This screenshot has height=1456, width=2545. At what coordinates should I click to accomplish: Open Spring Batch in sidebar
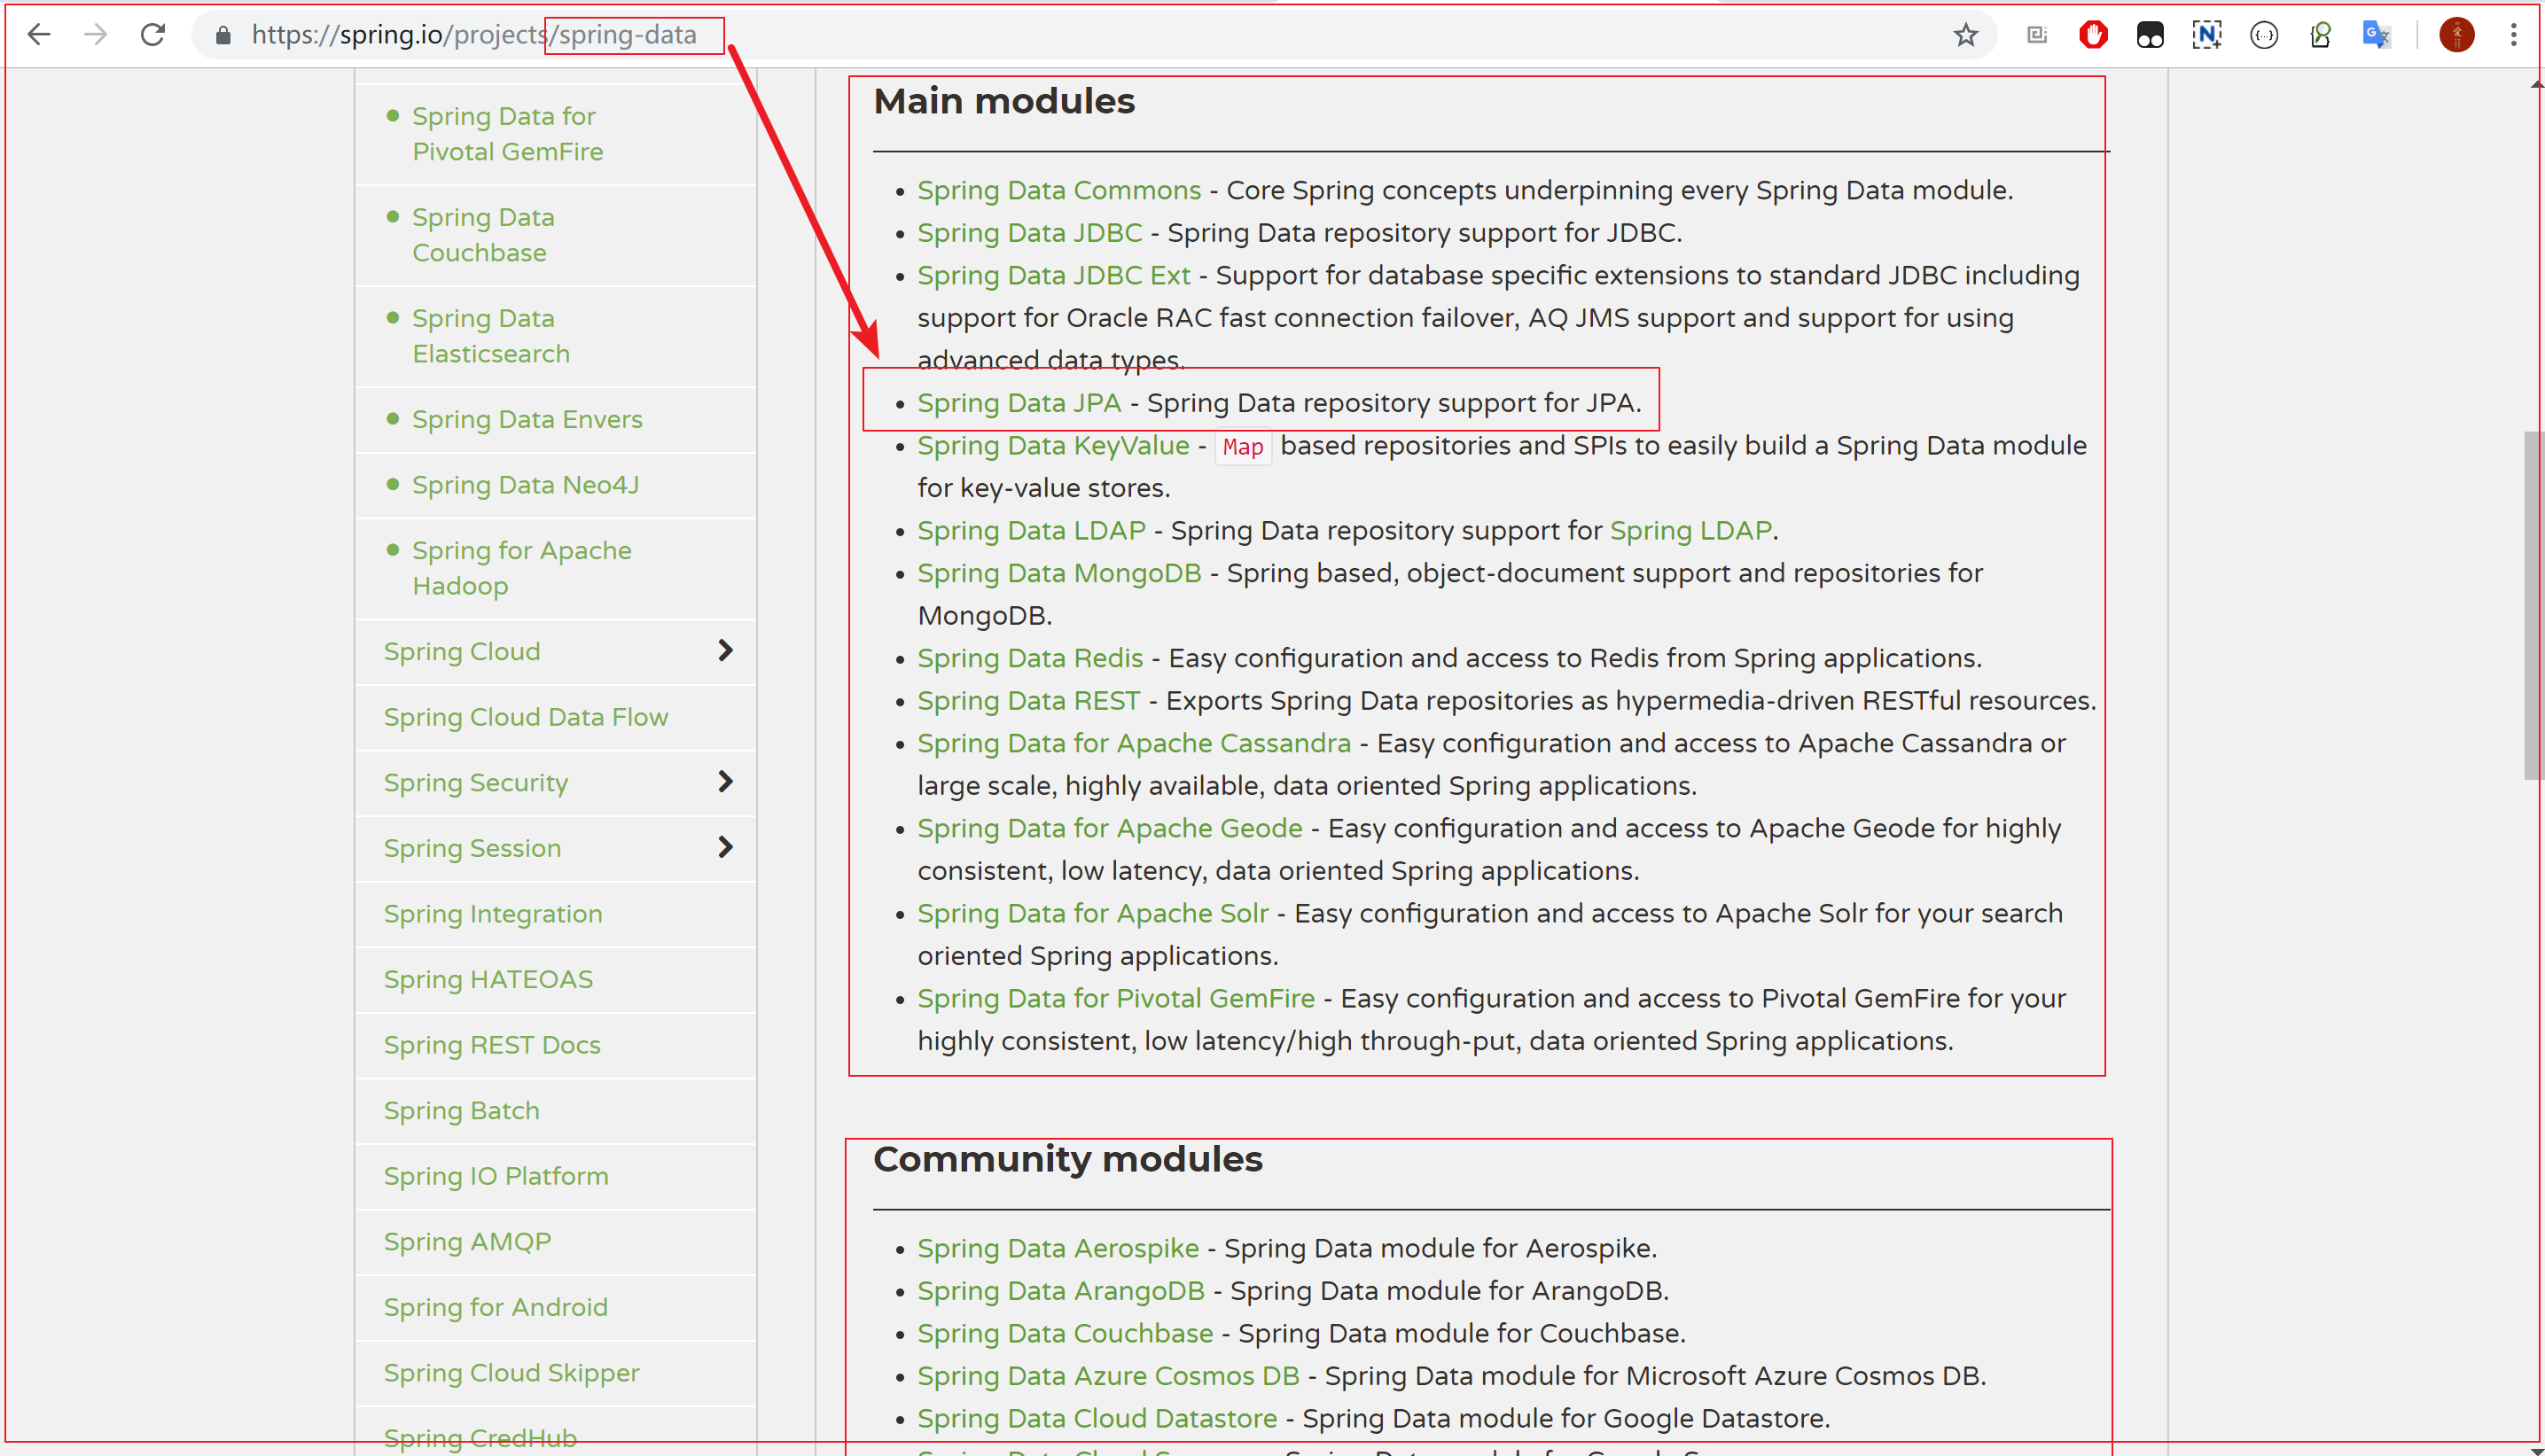(x=461, y=1111)
